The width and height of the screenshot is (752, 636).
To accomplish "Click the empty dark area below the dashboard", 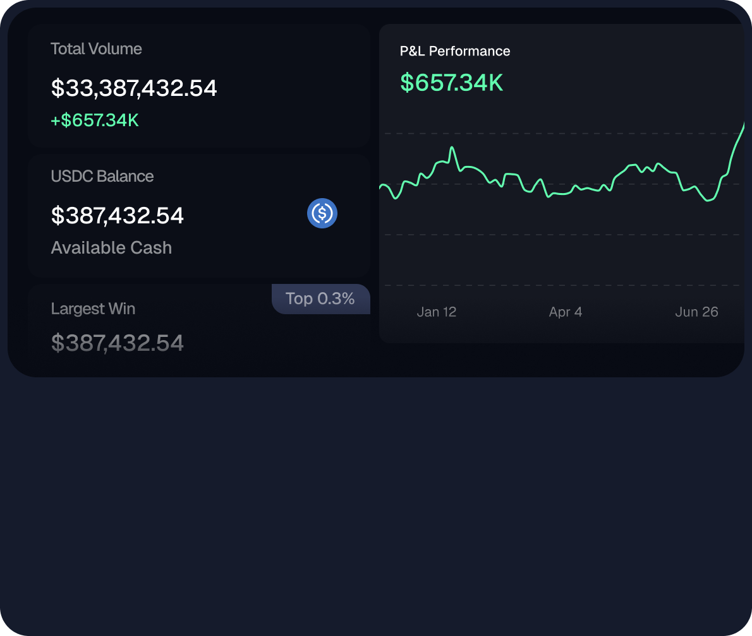I will click(376, 505).
